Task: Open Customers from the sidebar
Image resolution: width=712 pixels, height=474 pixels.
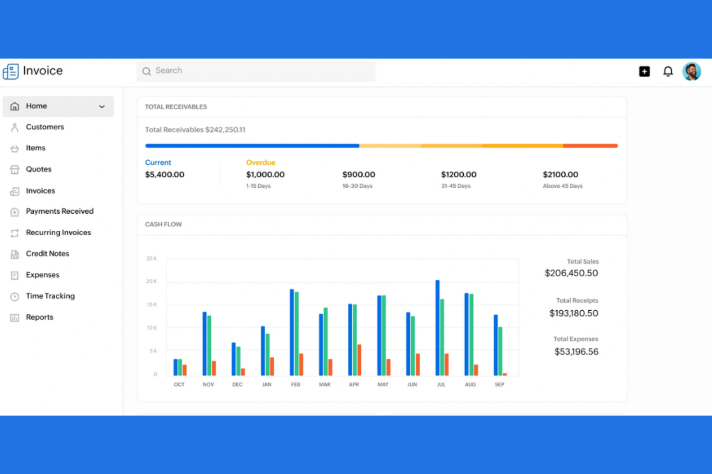Action: point(45,127)
